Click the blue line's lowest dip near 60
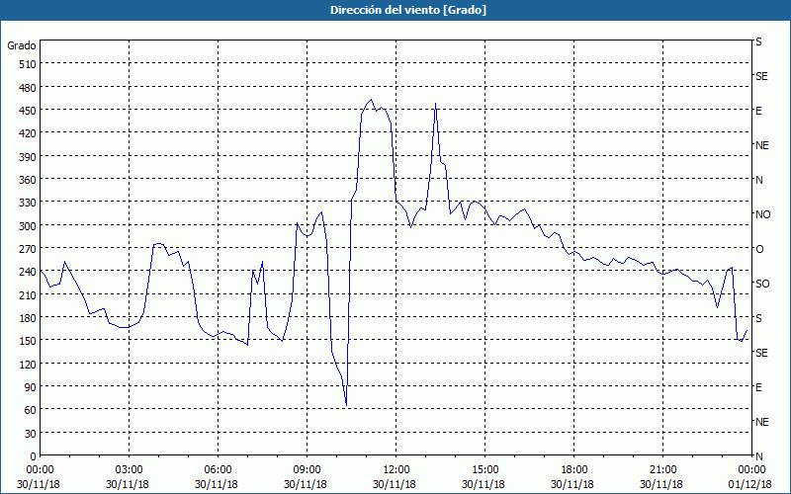 347,404
